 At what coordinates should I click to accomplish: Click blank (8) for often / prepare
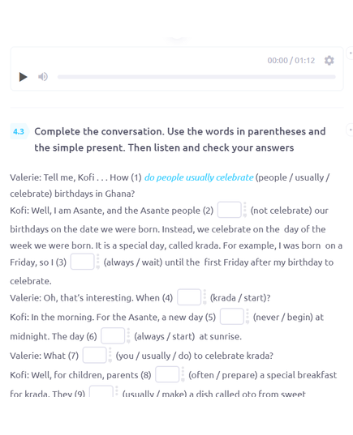click(167, 374)
